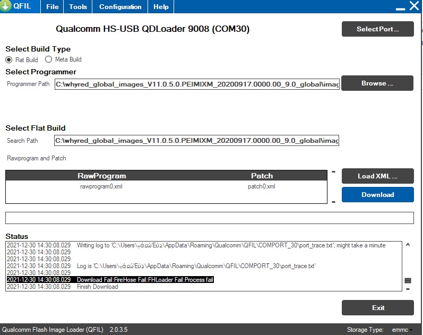
Task: Close the QFIL window
Action: [414, 6]
